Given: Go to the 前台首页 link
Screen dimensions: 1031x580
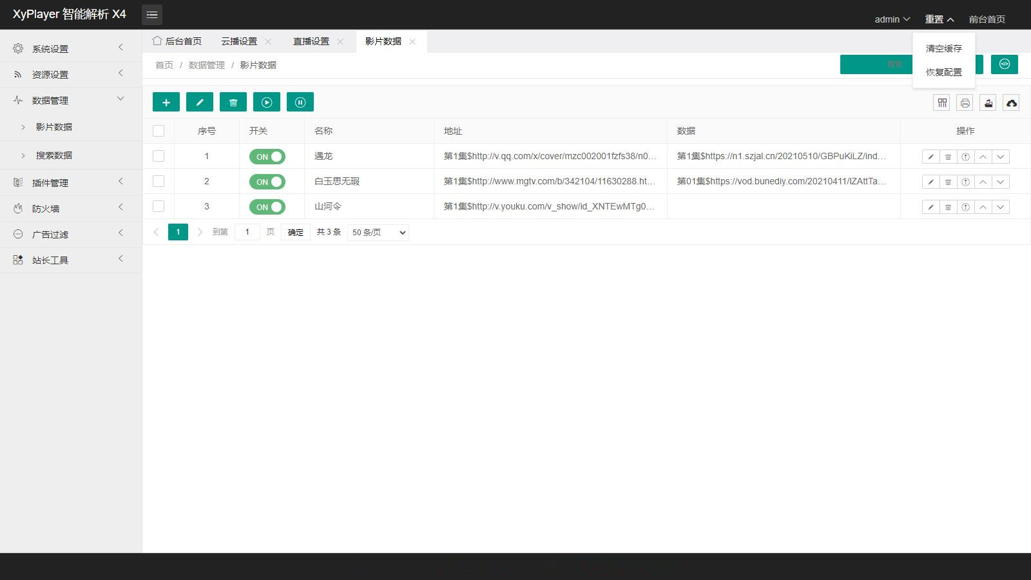Looking at the screenshot, I should pos(987,19).
